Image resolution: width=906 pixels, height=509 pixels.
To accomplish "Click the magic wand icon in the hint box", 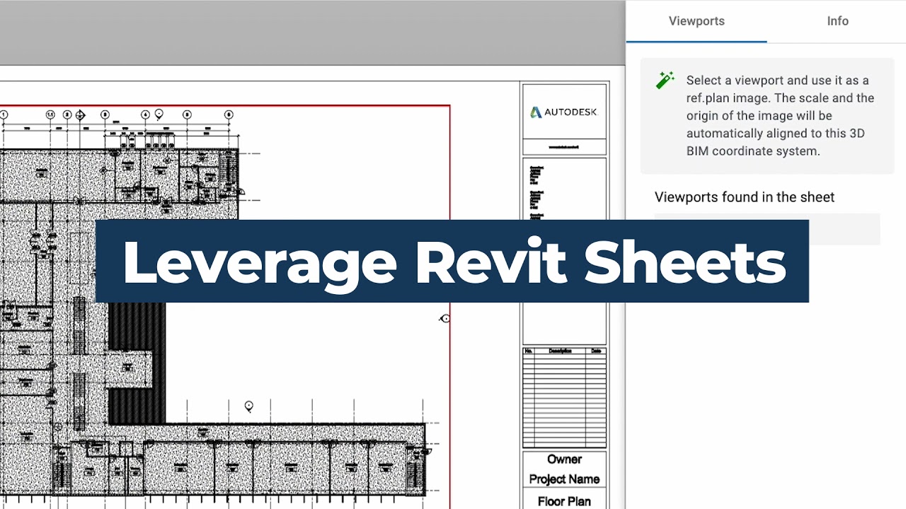I will click(665, 80).
